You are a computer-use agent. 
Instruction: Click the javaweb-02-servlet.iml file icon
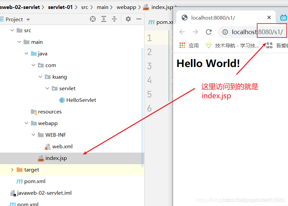[x=13, y=193]
